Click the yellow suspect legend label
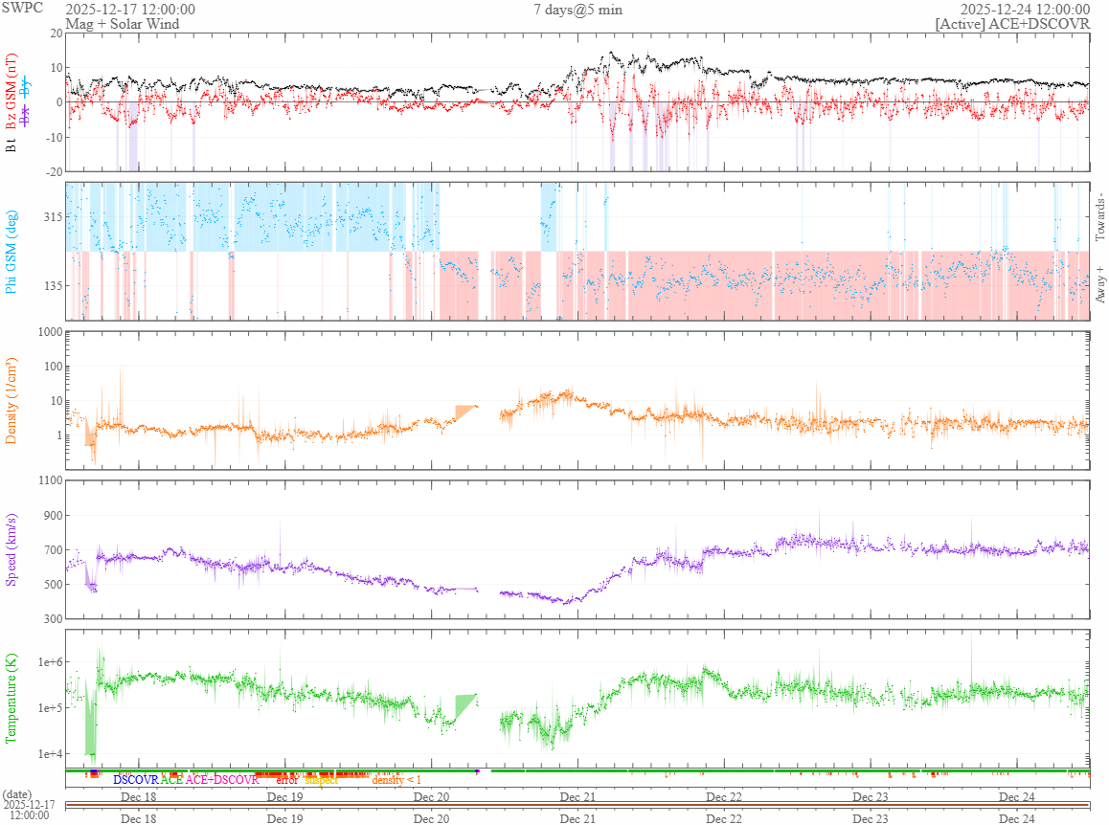 point(321,780)
